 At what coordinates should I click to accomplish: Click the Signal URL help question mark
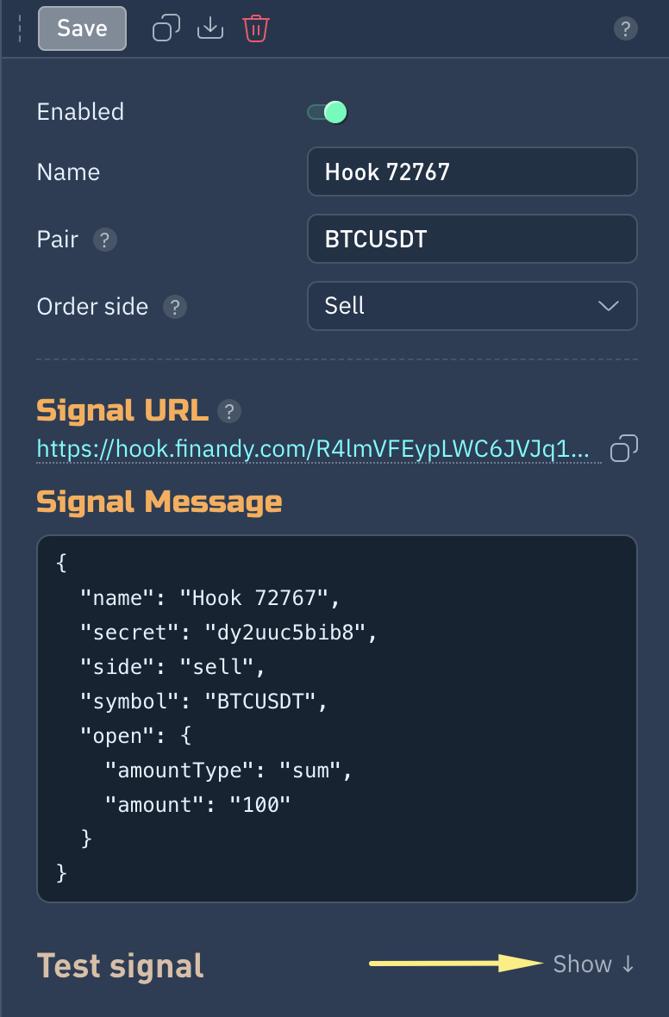[x=228, y=411]
